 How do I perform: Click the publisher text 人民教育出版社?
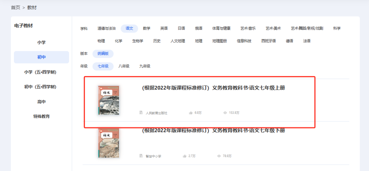point(156,113)
